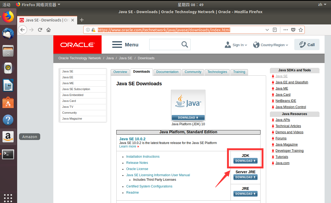The height and width of the screenshot is (203, 331).
Task: Open page actions three-dot menu
Action: (286, 30)
